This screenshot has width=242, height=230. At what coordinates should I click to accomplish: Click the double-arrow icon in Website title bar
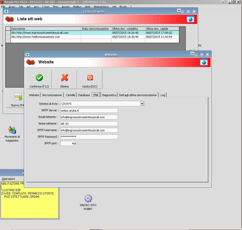(x=192, y=54)
